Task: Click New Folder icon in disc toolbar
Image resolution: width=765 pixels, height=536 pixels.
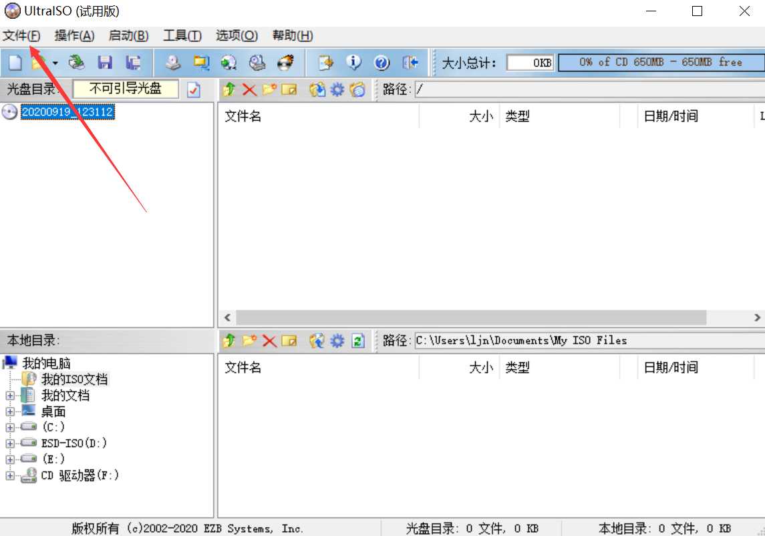Action: tap(269, 89)
